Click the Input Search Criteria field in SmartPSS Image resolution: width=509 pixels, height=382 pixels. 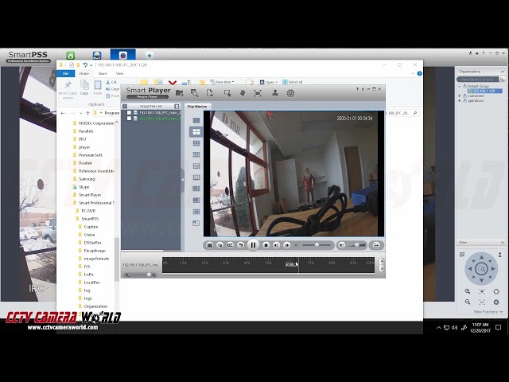(x=477, y=79)
